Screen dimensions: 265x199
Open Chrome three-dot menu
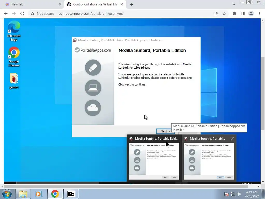click(259, 13)
